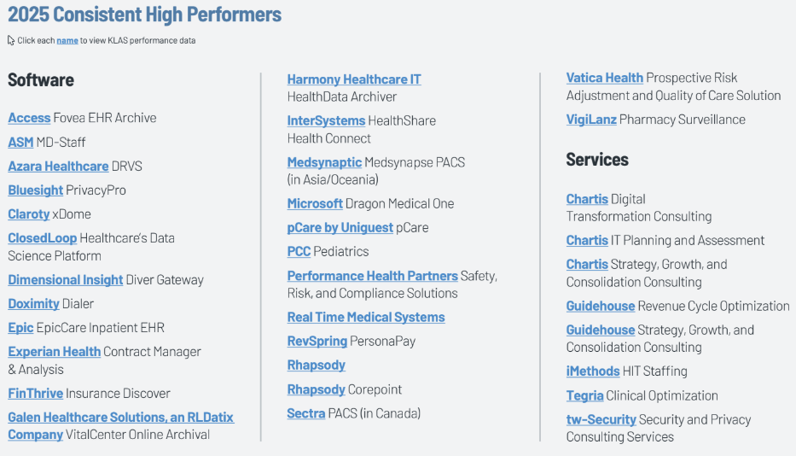Image resolution: width=796 pixels, height=456 pixels.
Task: Open the Experian Health link
Action: click(54, 351)
